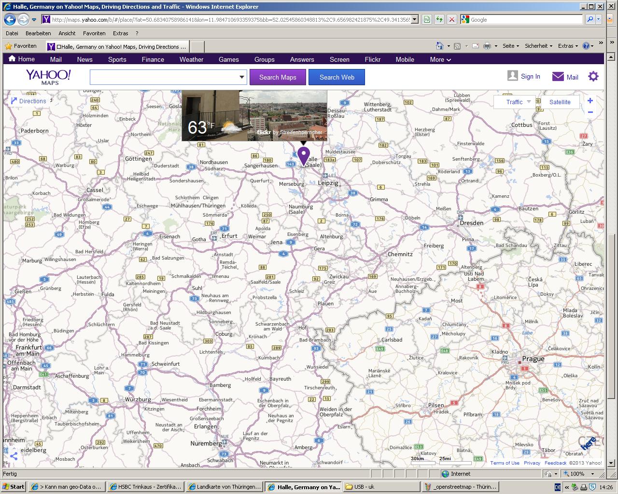Open the Sicherheit toolbar dropdown
This screenshot has height=494, width=618.
click(x=538, y=46)
